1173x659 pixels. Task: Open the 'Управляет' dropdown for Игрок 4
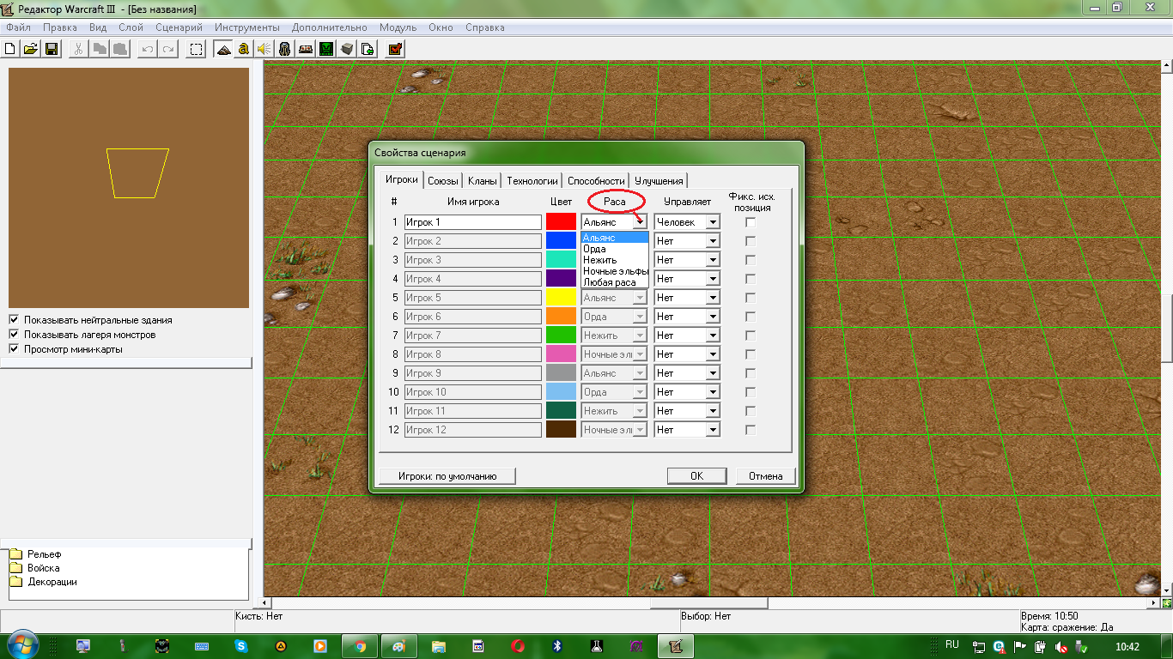click(x=712, y=279)
